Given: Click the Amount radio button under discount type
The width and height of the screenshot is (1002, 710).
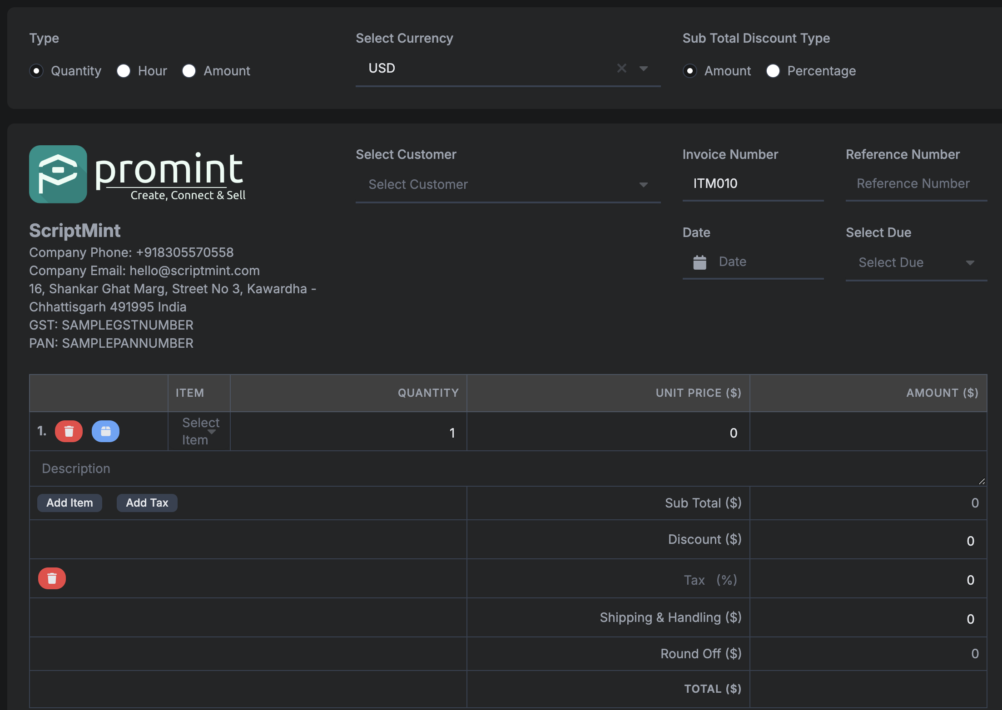Looking at the screenshot, I should tap(690, 71).
